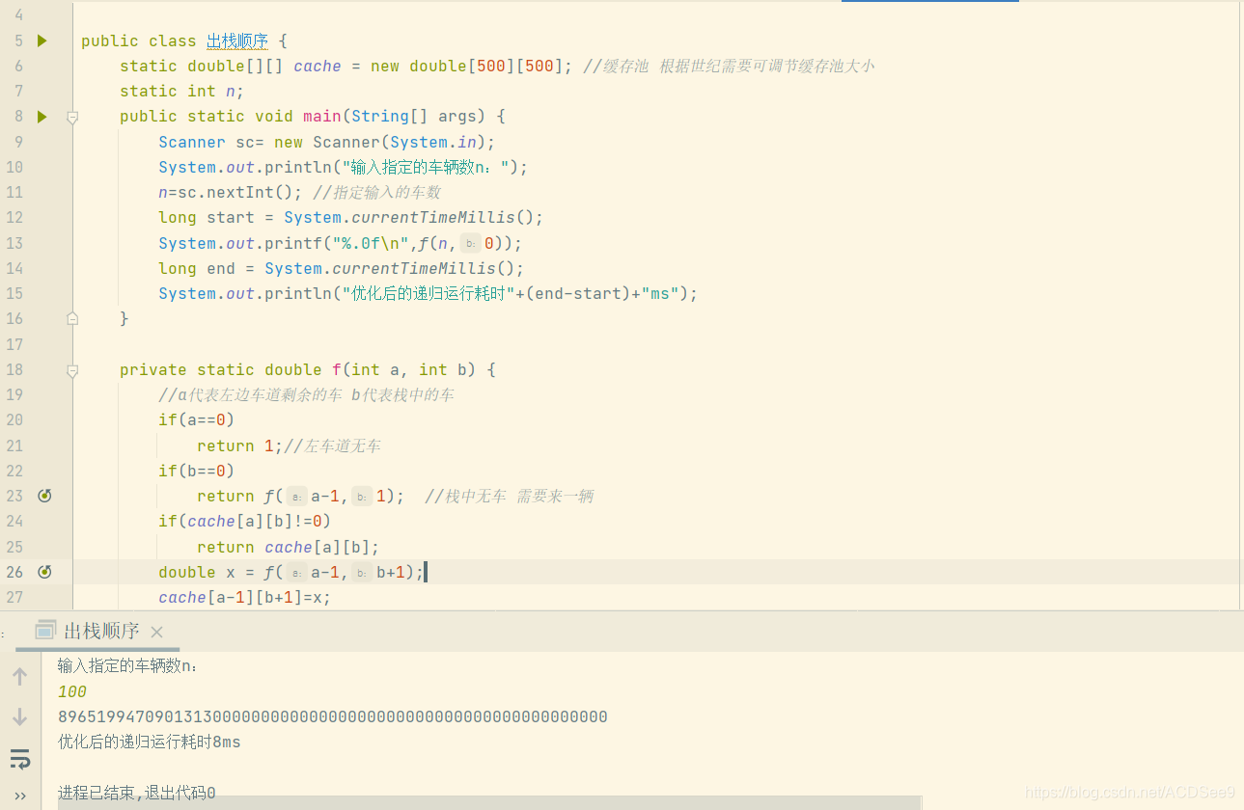The height and width of the screenshot is (810, 1244).
Task: Show more console actions via double chevron
Action: [x=19, y=795]
